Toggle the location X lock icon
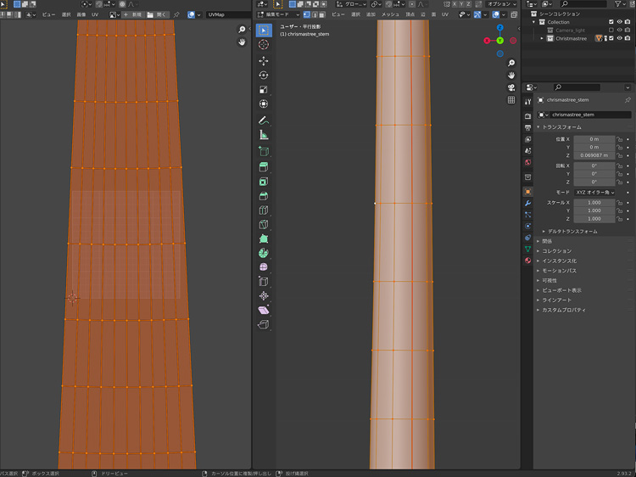Screen dimensions: 636x477 click(x=620, y=138)
